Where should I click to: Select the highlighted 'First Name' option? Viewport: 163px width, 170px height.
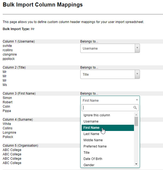coord(91,128)
